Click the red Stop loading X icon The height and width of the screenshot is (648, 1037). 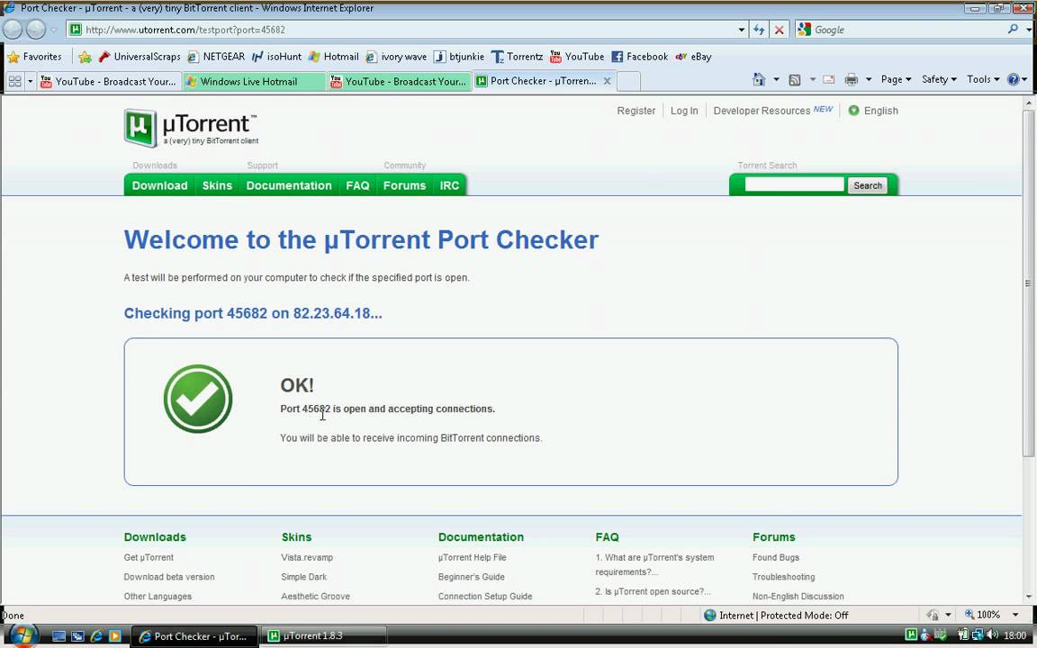[779, 30]
